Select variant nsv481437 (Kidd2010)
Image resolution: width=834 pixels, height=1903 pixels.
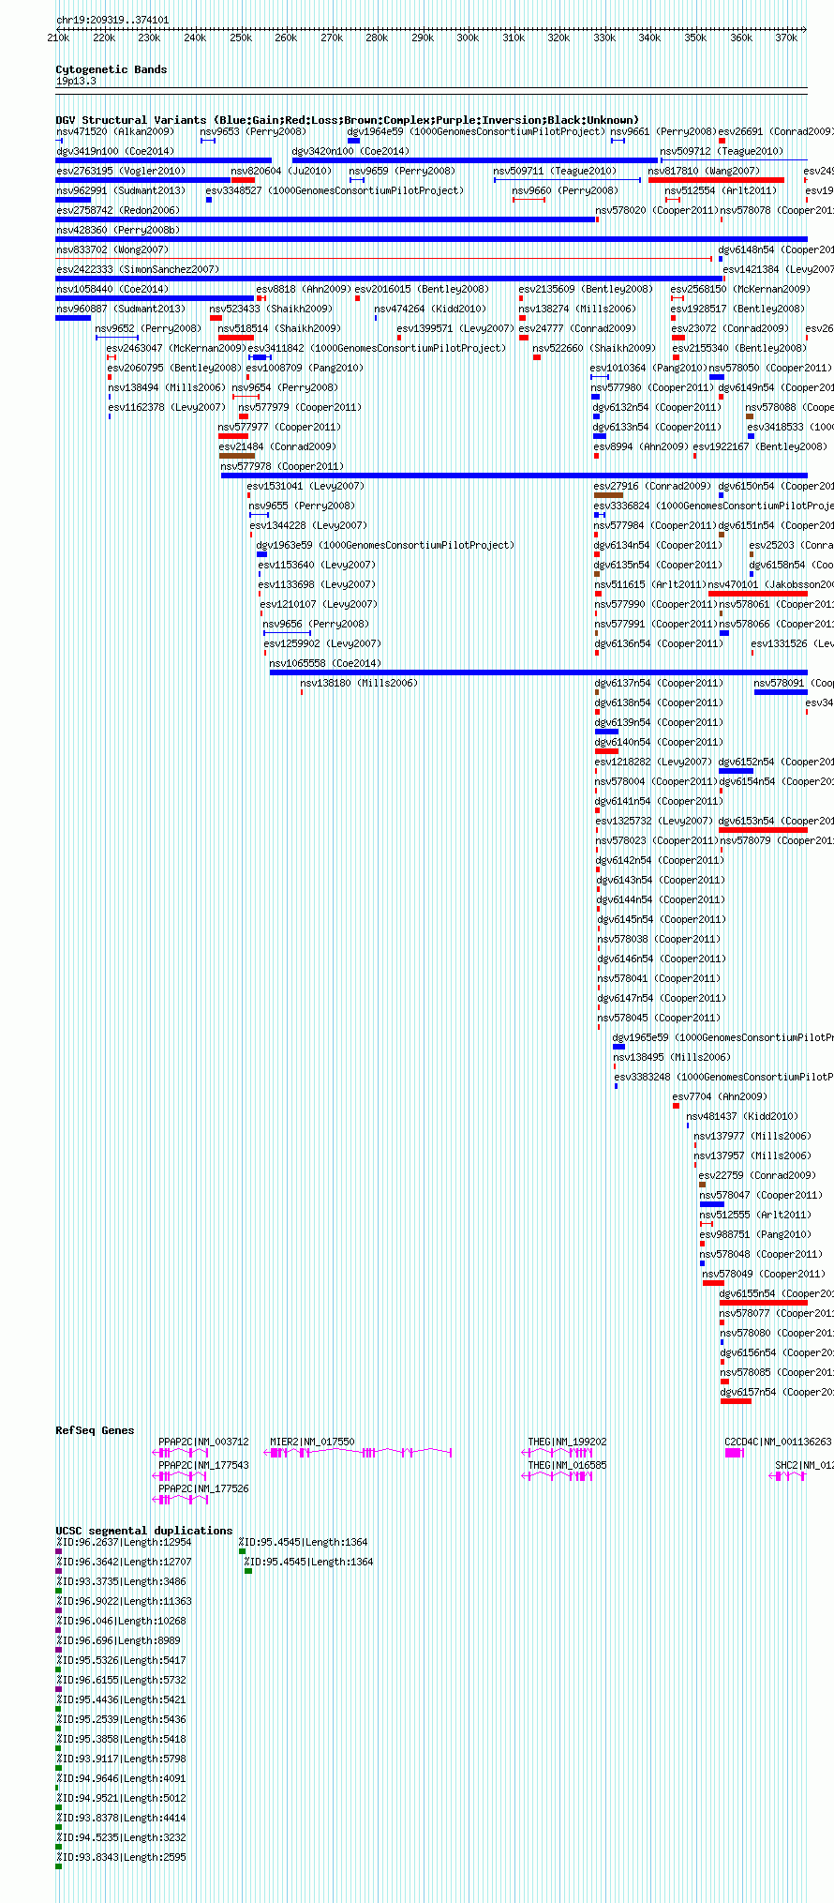click(742, 1116)
